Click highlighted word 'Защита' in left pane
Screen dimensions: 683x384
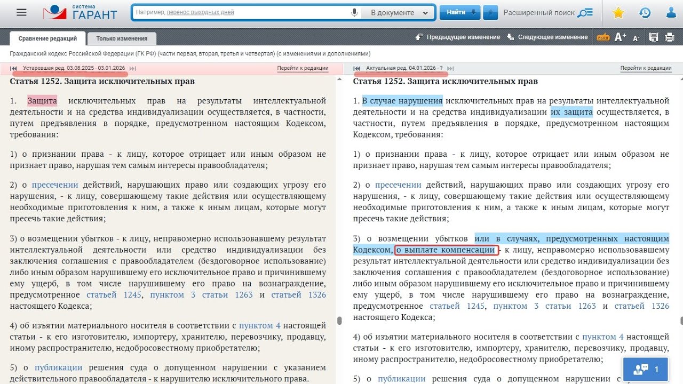coord(42,101)
